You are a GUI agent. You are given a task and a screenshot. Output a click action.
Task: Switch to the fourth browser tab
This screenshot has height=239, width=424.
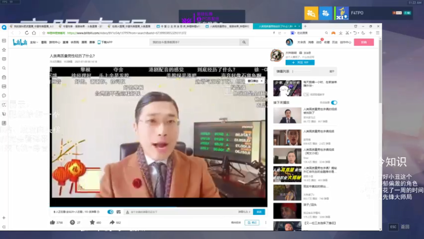click(179, 26)
